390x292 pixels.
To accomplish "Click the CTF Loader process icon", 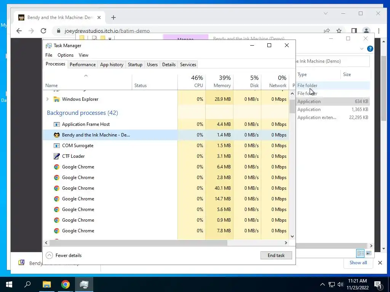I will point(57,156).
